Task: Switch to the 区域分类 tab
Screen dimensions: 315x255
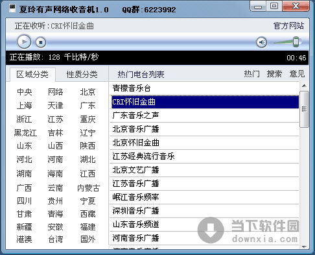Action: click(x=32, y=75)
